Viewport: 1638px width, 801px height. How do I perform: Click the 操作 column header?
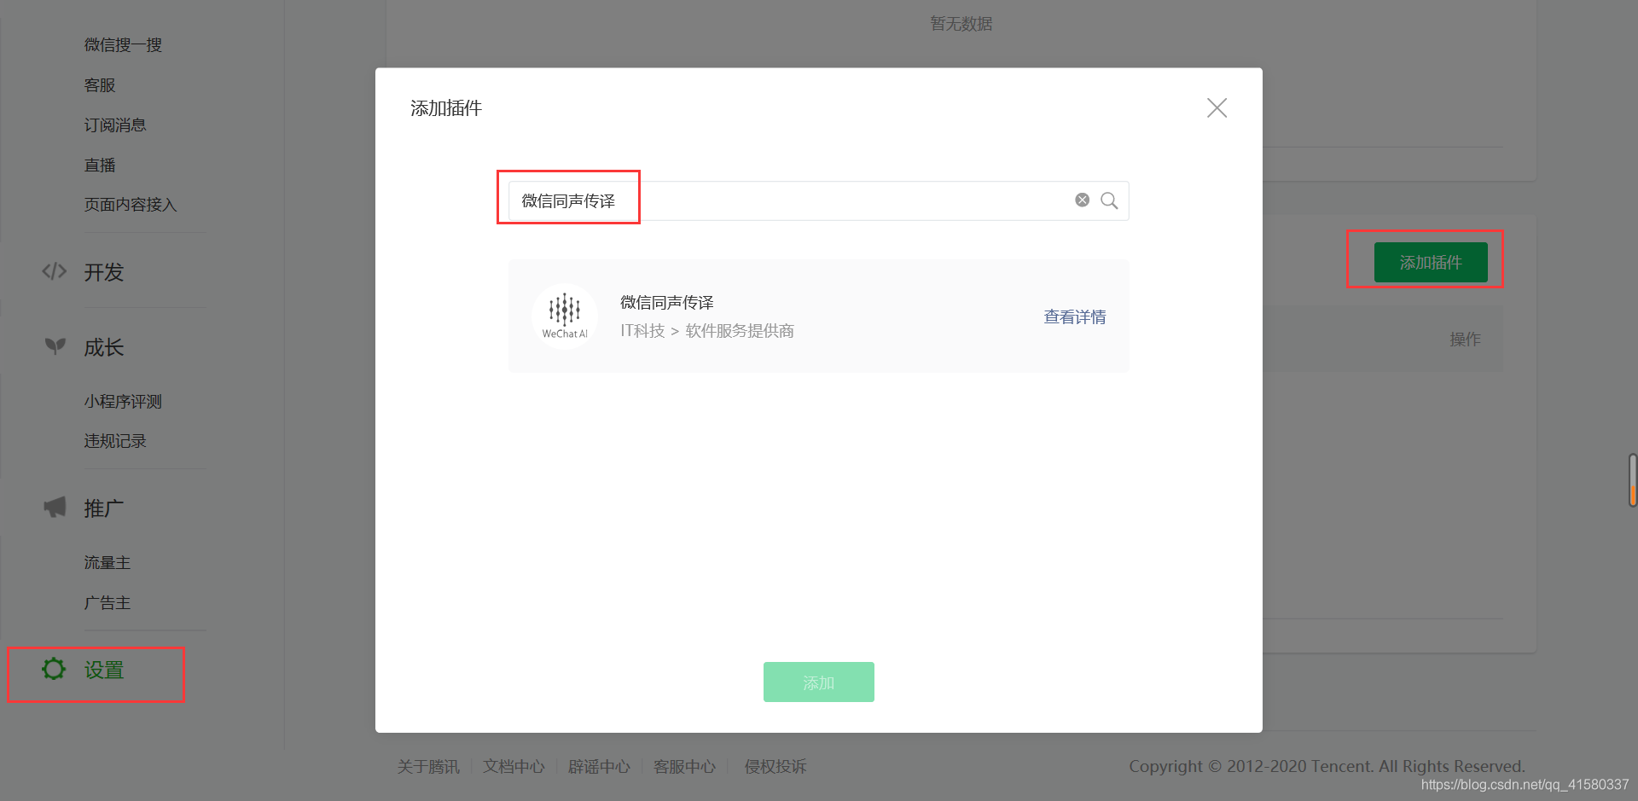(1465, 340)
